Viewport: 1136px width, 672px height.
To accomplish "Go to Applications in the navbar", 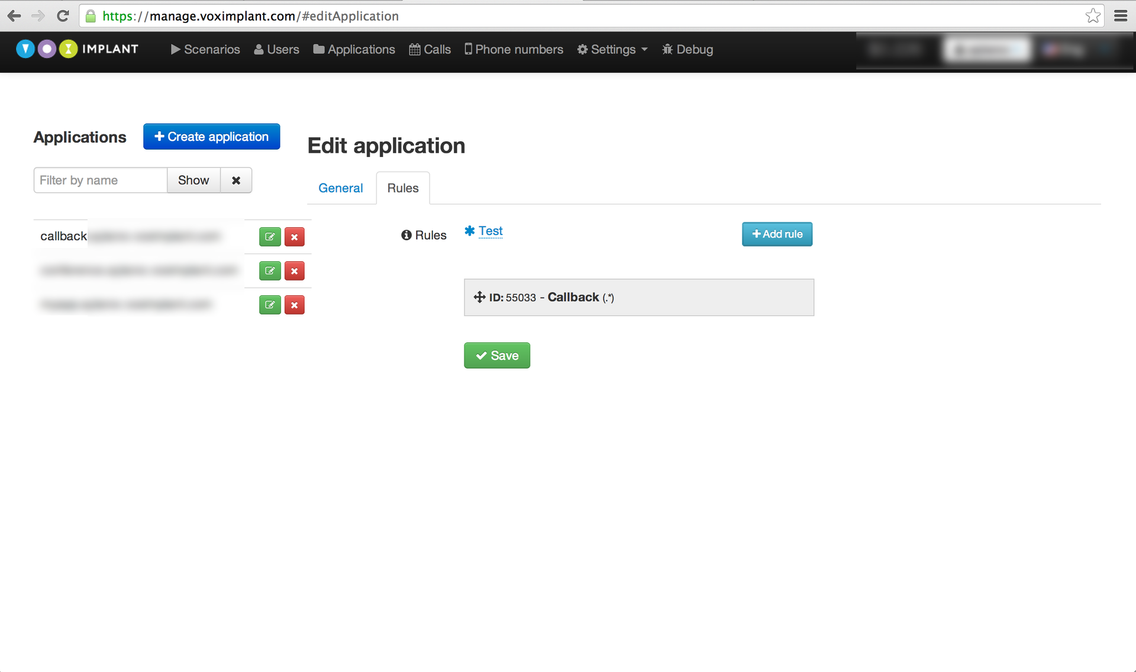I will (354, 50).
